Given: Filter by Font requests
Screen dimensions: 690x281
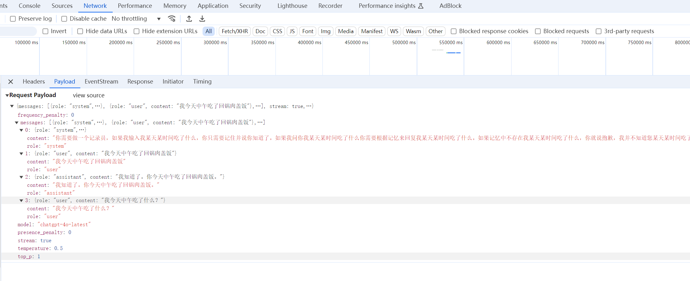Looking at the screenshot, I should coord(308,31).
